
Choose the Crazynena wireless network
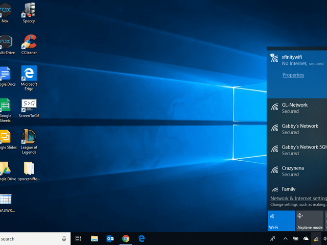click(297, 170)
